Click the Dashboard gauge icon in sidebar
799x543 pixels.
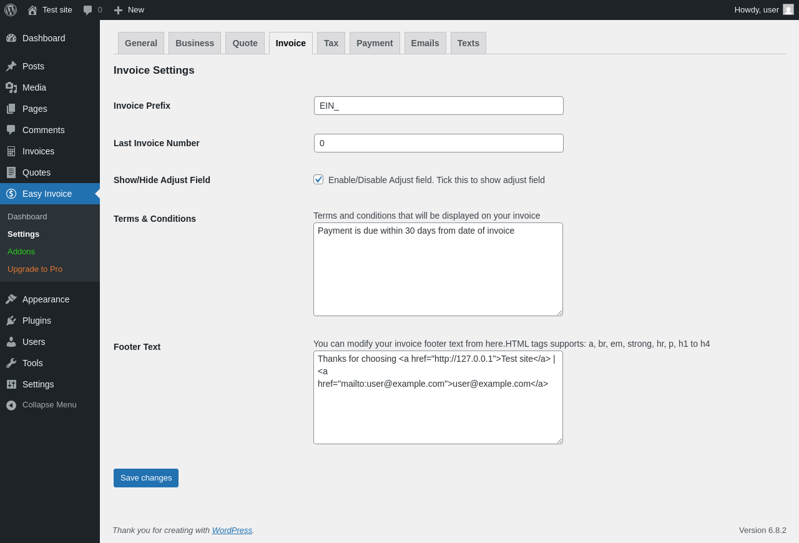tap(11, 38)
